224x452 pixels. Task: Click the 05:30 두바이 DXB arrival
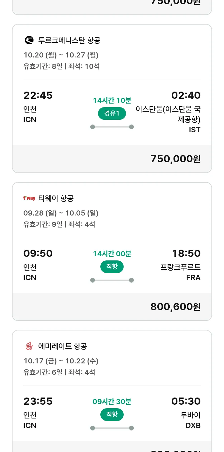pos(186,401)
